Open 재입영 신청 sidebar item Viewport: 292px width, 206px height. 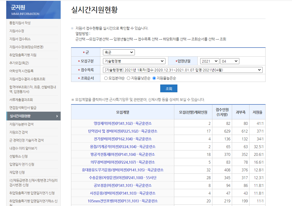(17, 172)
